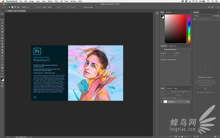The width and height of the screenshot is (220, 138).
Task: Select the Move tool
Action: click(2, 14)
